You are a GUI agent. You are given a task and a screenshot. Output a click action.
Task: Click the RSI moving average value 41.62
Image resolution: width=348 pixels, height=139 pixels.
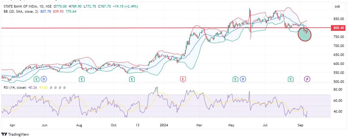tap(43, 88)
